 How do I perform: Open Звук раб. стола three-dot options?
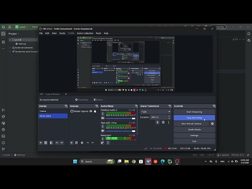click(x=103, y=126)
